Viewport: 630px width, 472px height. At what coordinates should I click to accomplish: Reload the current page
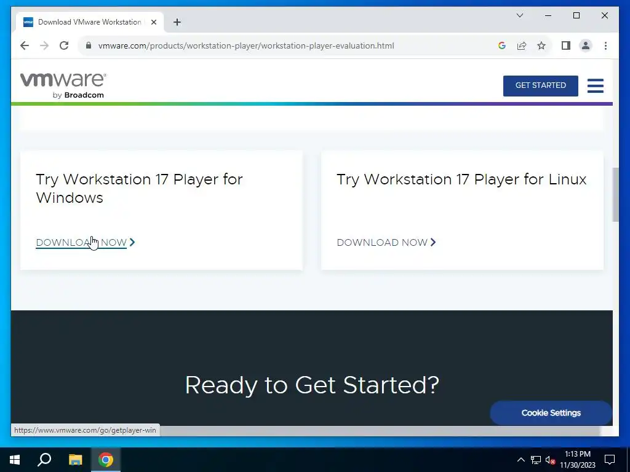tap(64, 45)
